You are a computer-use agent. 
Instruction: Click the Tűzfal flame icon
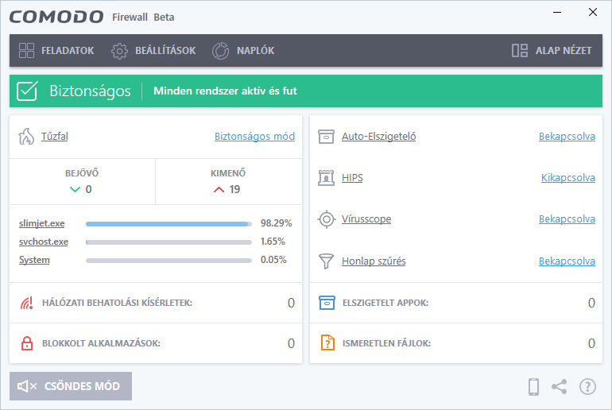pyautogui.click(x=26, y=137)
